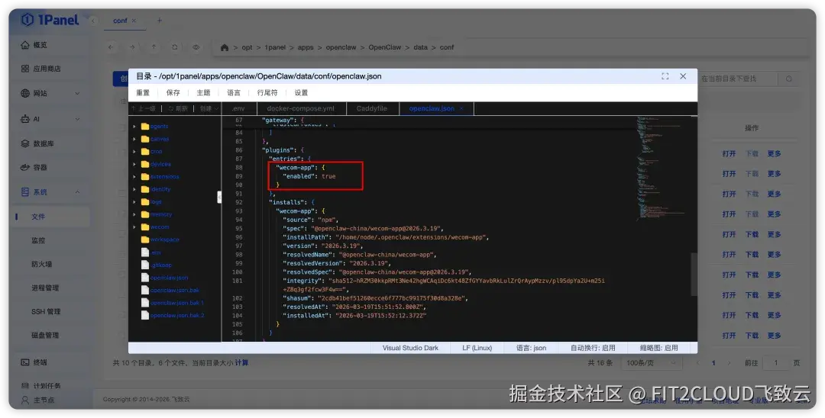825x418 pixels.
Task: Go up one directory with the up arrow
Action: (x=154, y=47)
